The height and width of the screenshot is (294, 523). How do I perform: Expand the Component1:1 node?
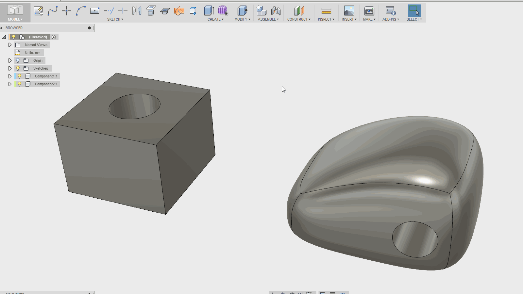click(x=10, y=76)
